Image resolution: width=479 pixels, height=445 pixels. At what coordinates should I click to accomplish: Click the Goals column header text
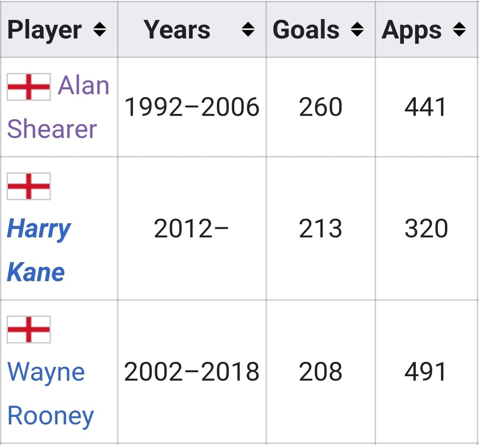pyautogui.click(x=306, y=29)
